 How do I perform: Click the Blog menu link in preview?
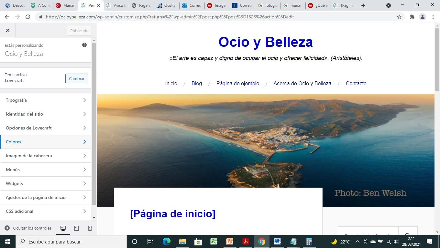click(x=197, y=83)
